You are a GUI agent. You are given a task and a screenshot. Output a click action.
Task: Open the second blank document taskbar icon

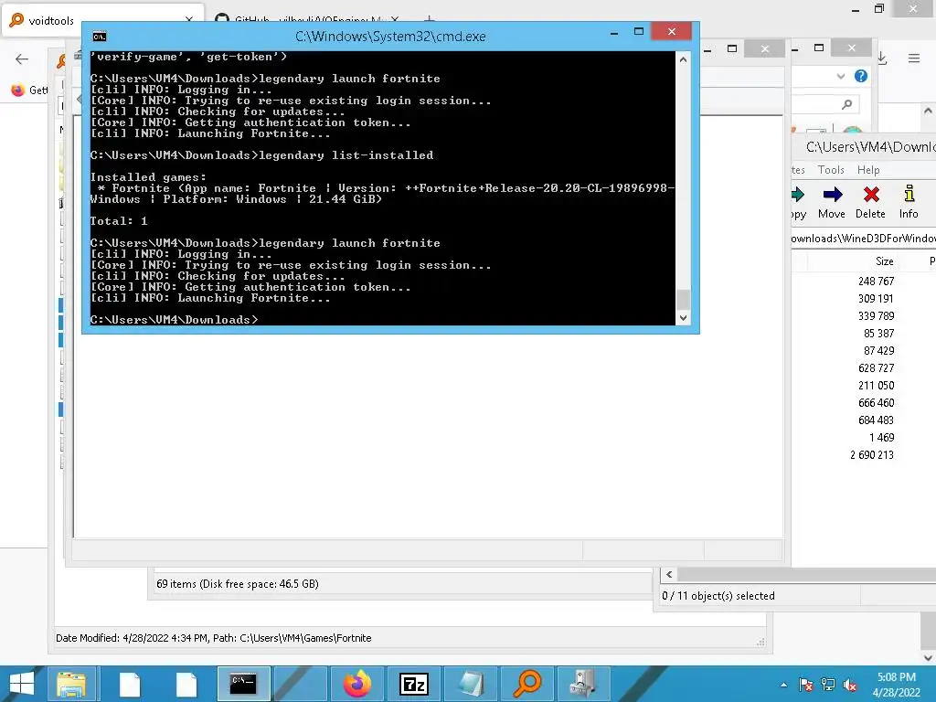[186, 684]
